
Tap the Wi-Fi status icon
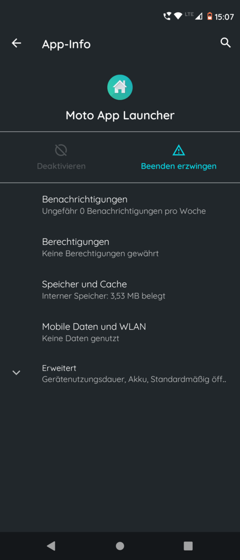[x=178, y=16]
